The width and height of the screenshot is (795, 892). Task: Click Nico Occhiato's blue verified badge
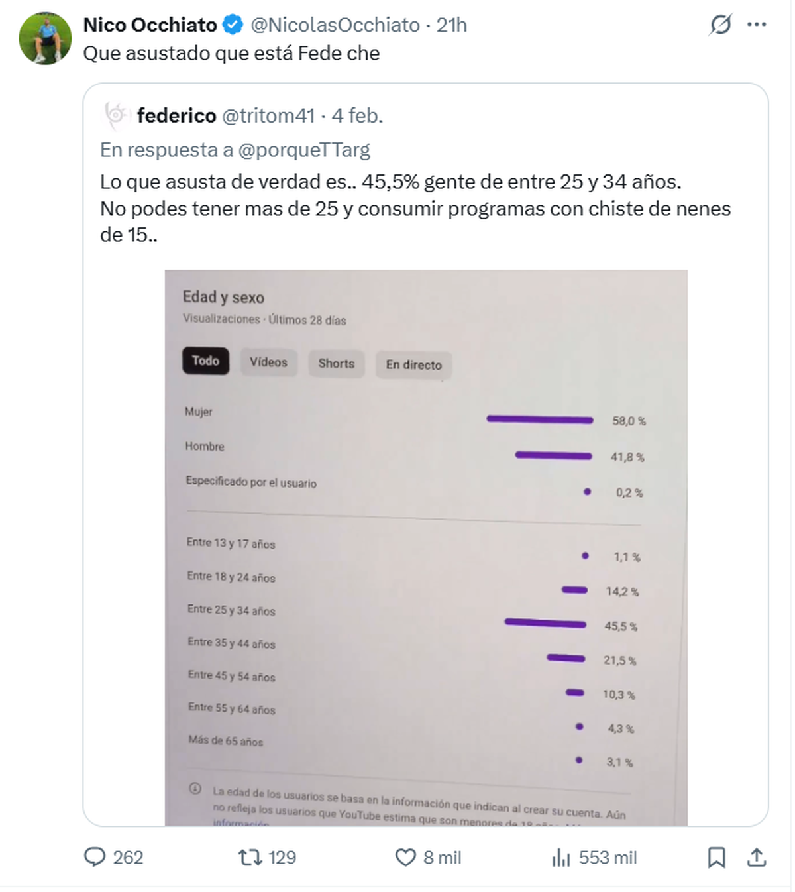tap(233, 25)
